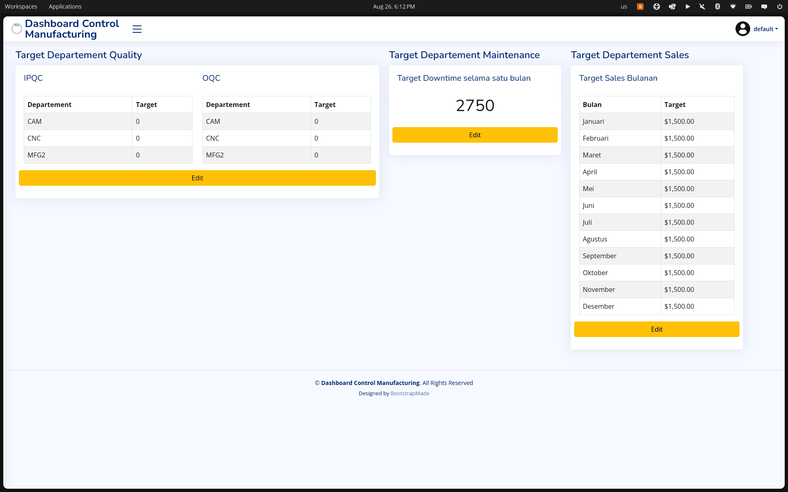Open the accessibility tray icon
The height and width of the screenshot is (492, 788).
(657, 7)
